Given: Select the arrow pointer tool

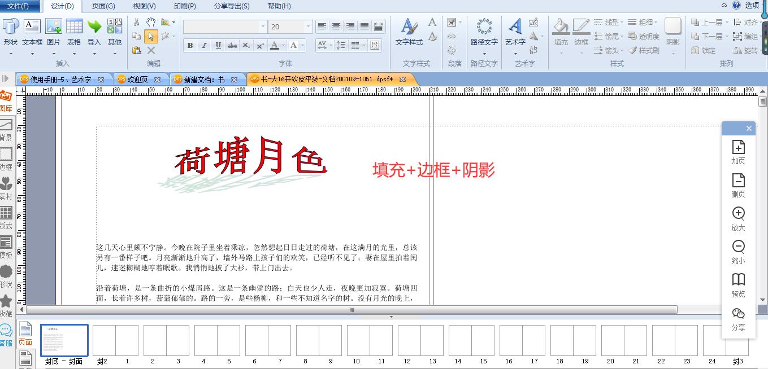Looking at the screenshot, I should (151, 36).
